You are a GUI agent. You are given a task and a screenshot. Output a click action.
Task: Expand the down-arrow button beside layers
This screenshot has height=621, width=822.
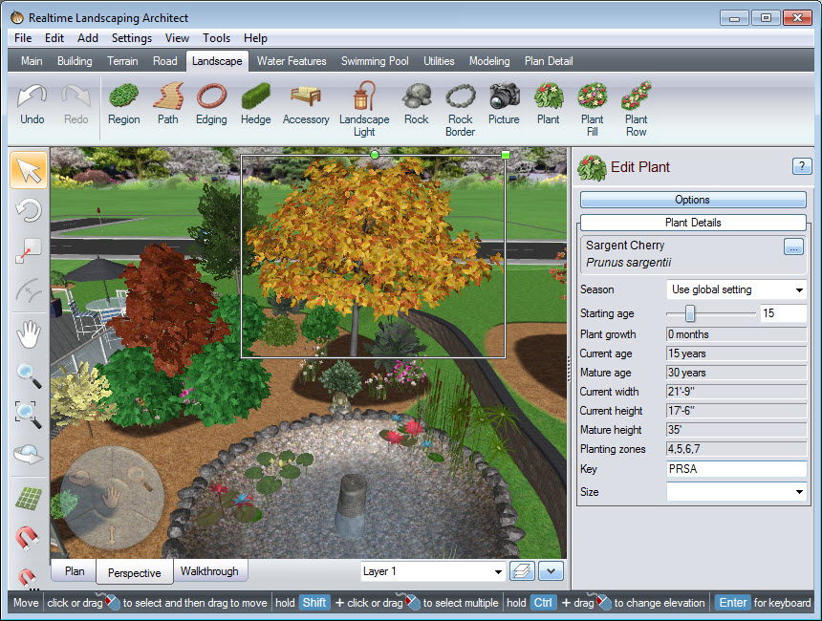551,570
